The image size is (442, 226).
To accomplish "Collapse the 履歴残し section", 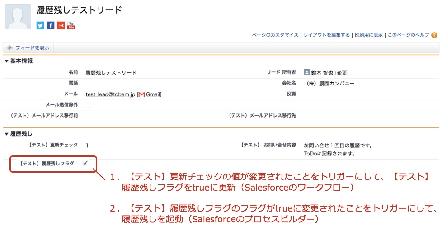I will point(6,134).
